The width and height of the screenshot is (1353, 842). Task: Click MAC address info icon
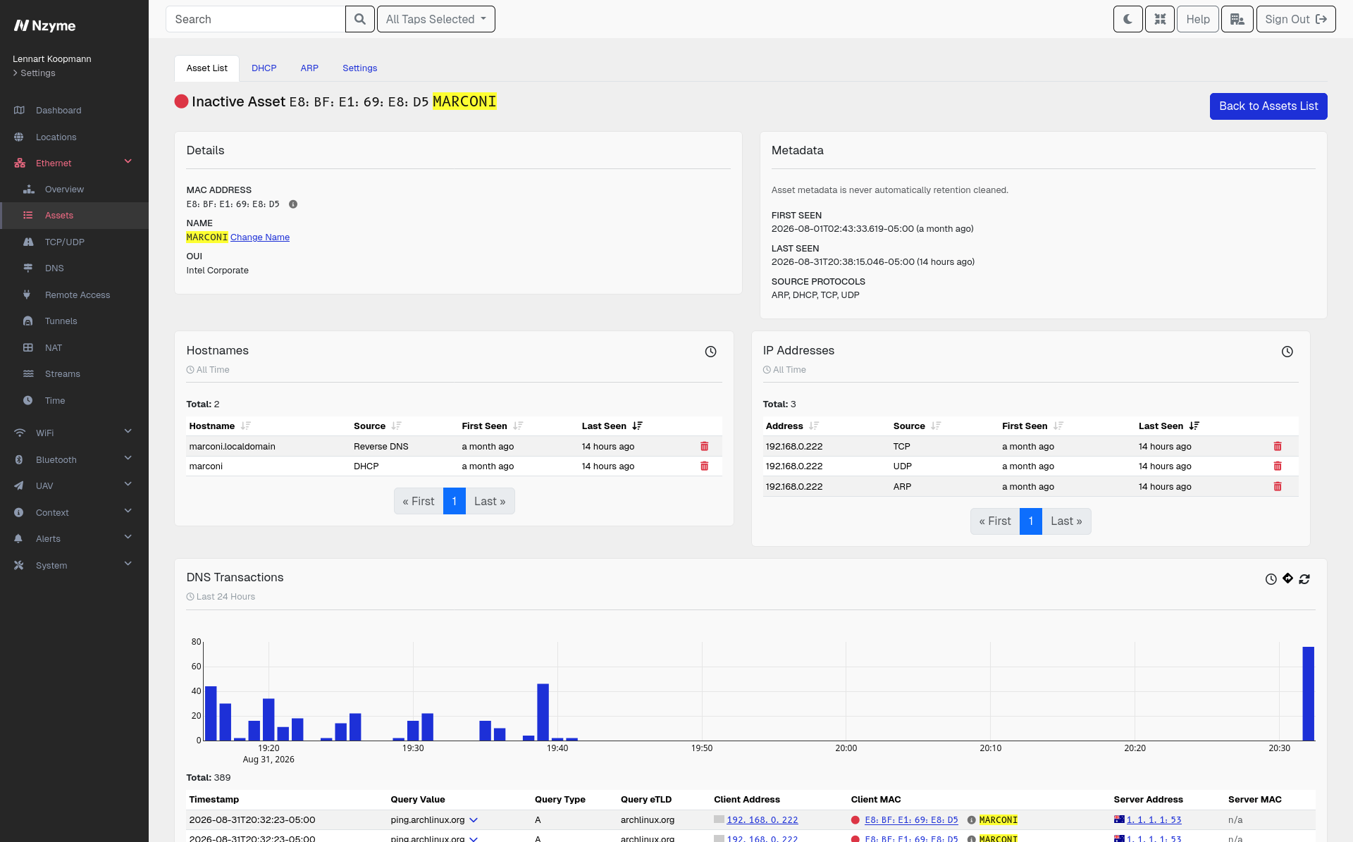[293, 204]
